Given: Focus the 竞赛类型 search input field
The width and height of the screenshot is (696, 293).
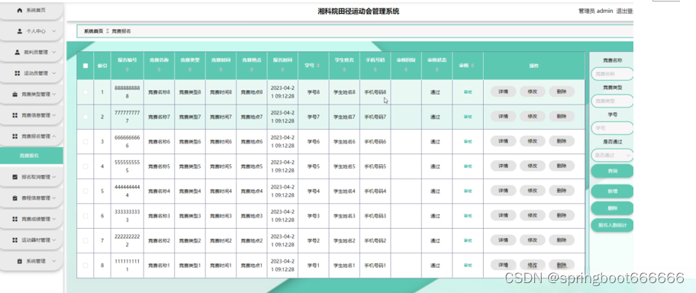Looking at the screenshot, I should [612, 101].
